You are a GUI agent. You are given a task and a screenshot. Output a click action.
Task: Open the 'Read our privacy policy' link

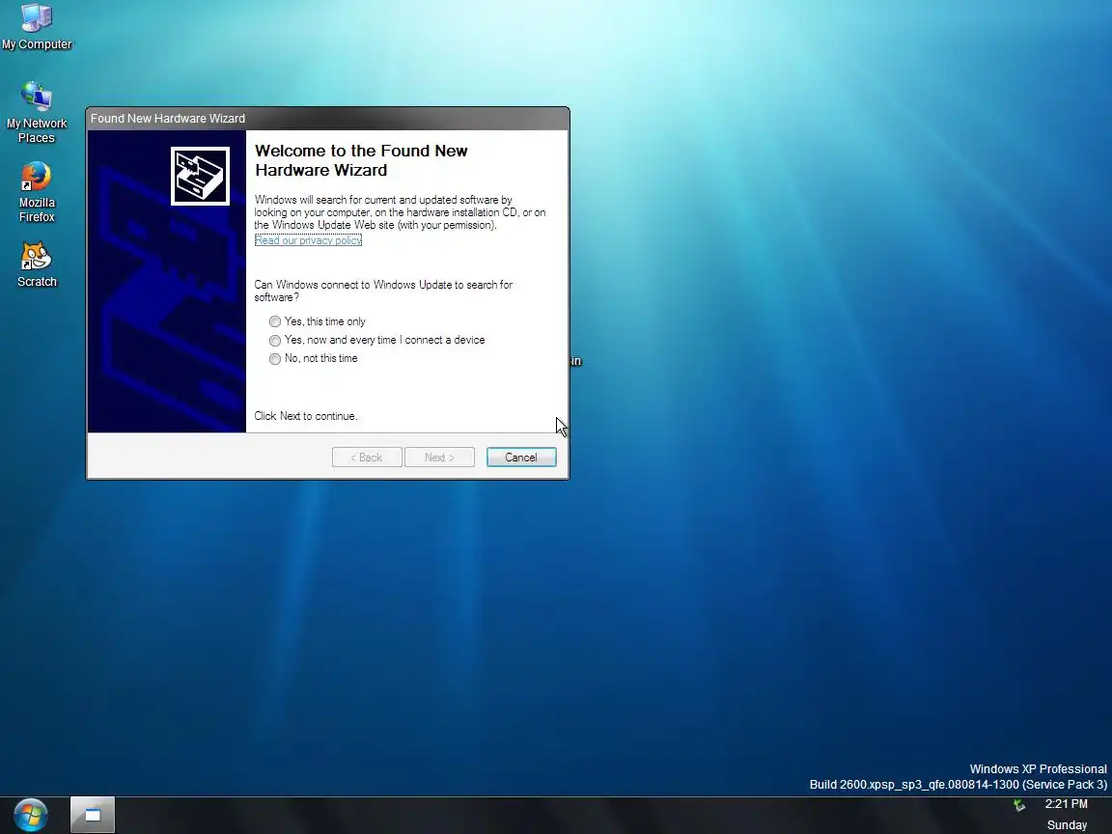(308, 240)
